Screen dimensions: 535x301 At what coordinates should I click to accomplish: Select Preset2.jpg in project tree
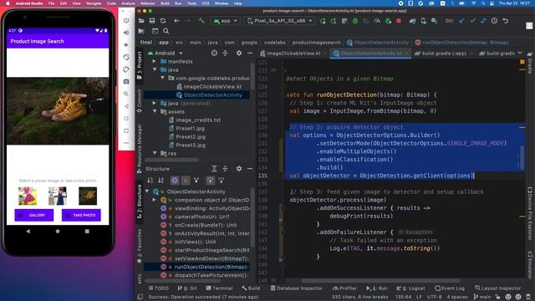tap(191, 137)
